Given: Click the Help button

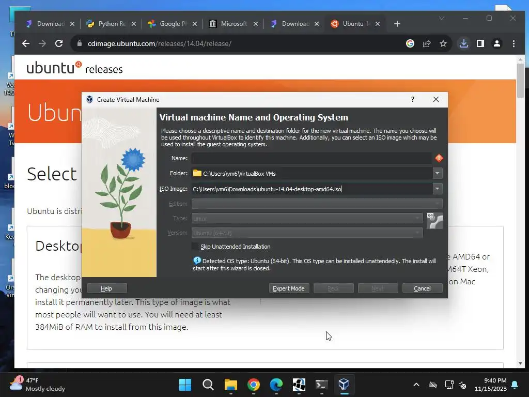Looking at the screenshot, I should click(x=106, y=288).
